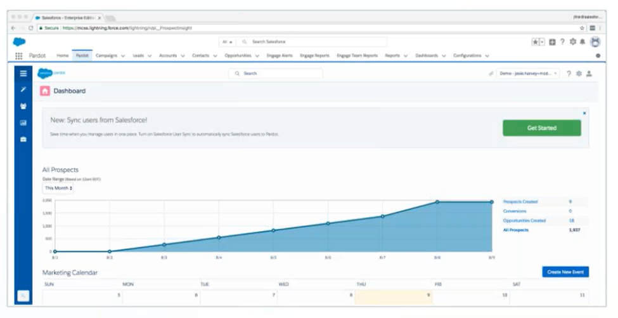Open Prospects people icon in sidebar

pos(23,106)
